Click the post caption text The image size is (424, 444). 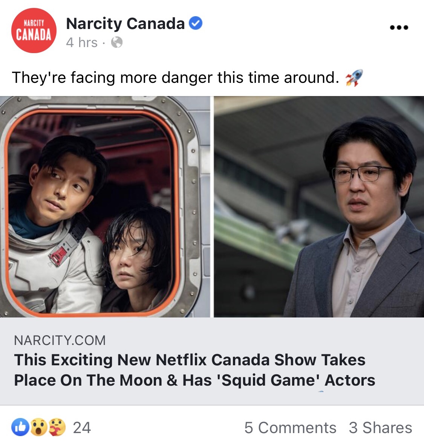coord(175,78)
